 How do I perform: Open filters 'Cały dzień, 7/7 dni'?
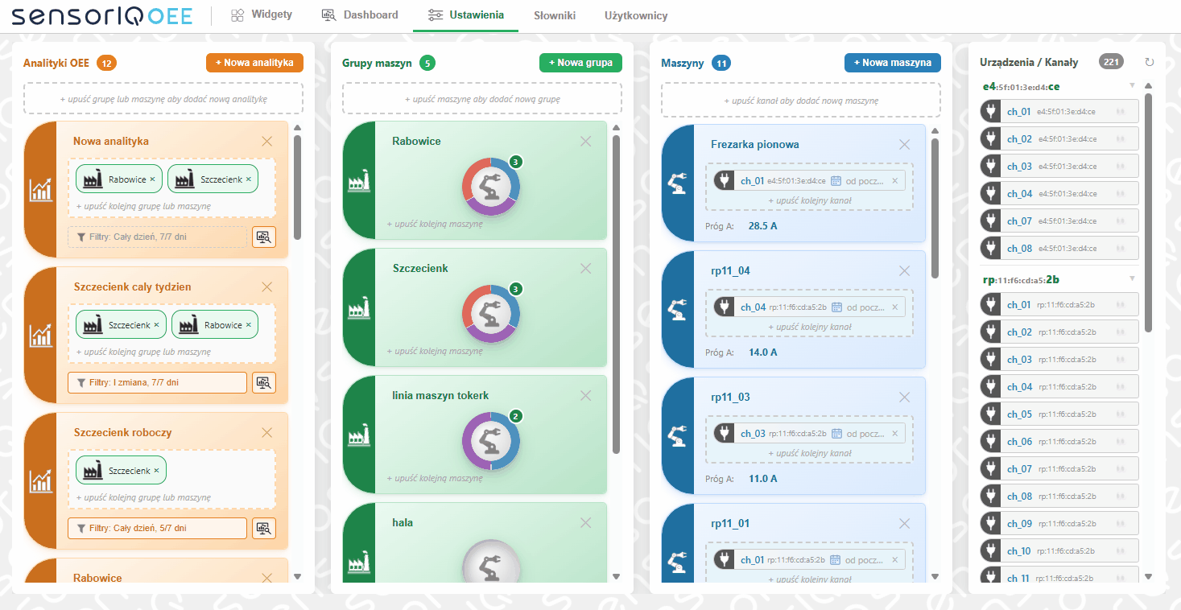158,237
